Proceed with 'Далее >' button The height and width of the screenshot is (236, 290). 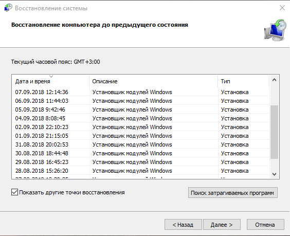click(x=222, y=225)
